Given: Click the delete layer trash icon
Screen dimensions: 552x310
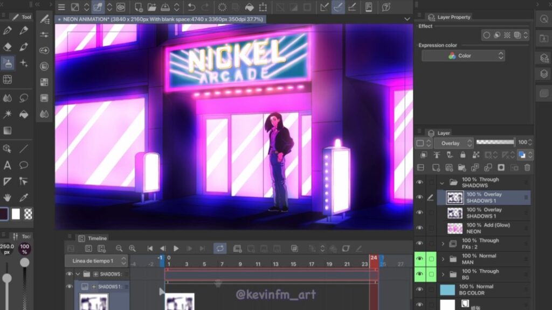Looking at the screenshot, I should point(527,168).
